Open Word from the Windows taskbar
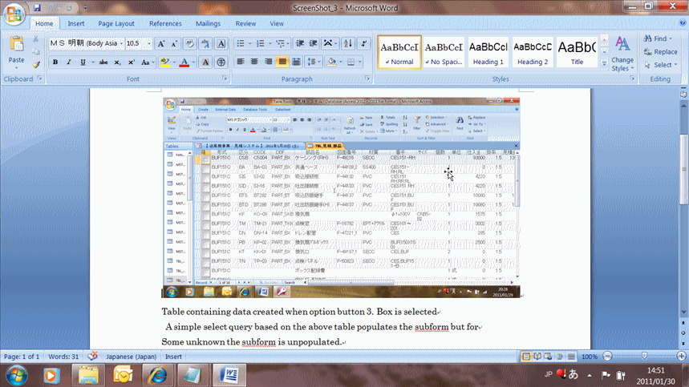 tap(229, 376)
